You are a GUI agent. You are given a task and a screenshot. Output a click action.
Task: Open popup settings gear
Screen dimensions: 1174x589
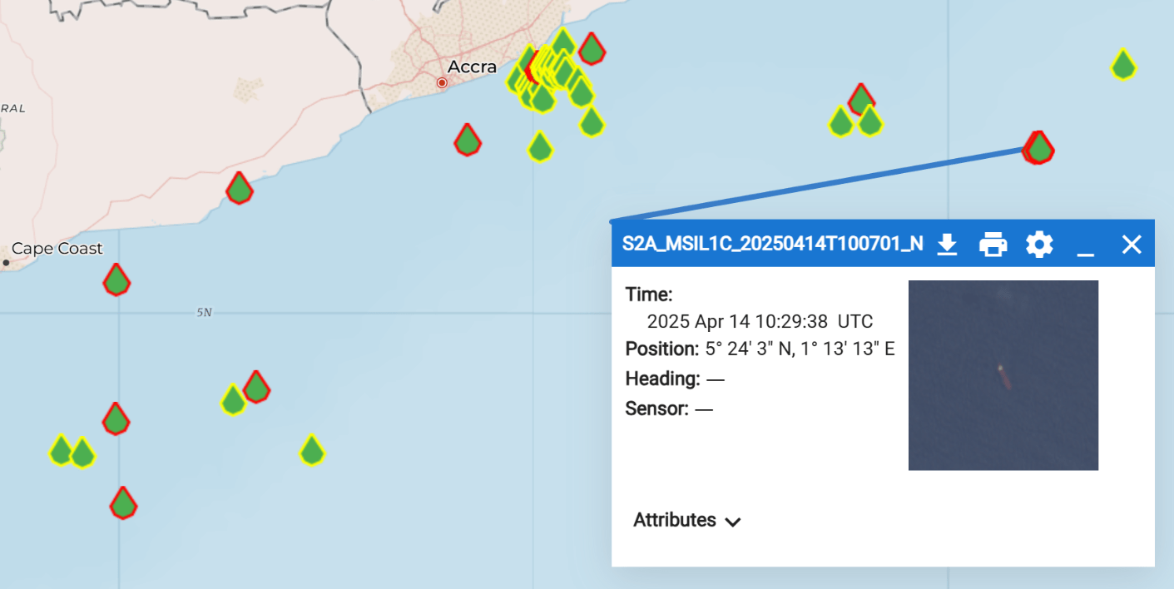coord(1039,245)
